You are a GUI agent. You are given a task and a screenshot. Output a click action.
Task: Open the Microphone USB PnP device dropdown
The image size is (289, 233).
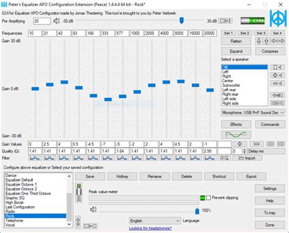pyautogui.click(x=253, y=113)
